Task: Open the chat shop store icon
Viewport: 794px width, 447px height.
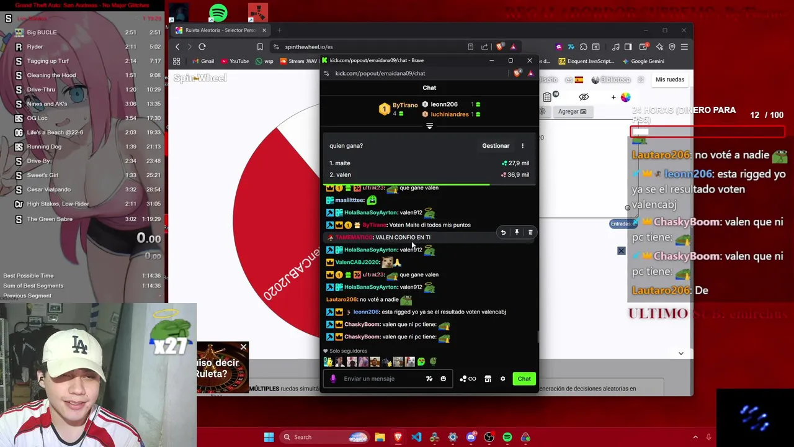Action: [488, 379]
